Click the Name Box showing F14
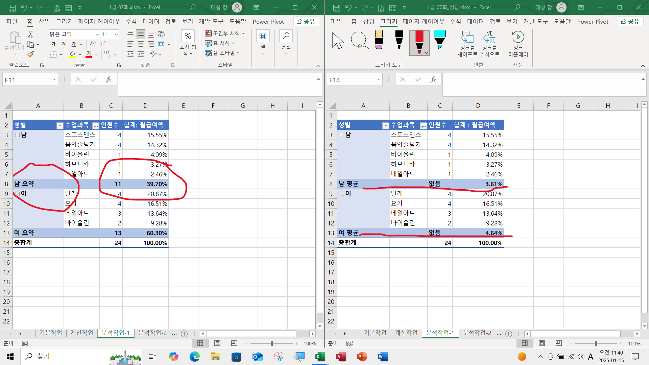 point(352,80)
